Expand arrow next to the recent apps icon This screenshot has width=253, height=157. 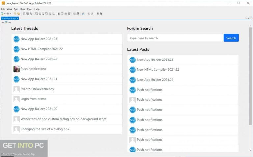pyautogui.click(x=11, y=14)
